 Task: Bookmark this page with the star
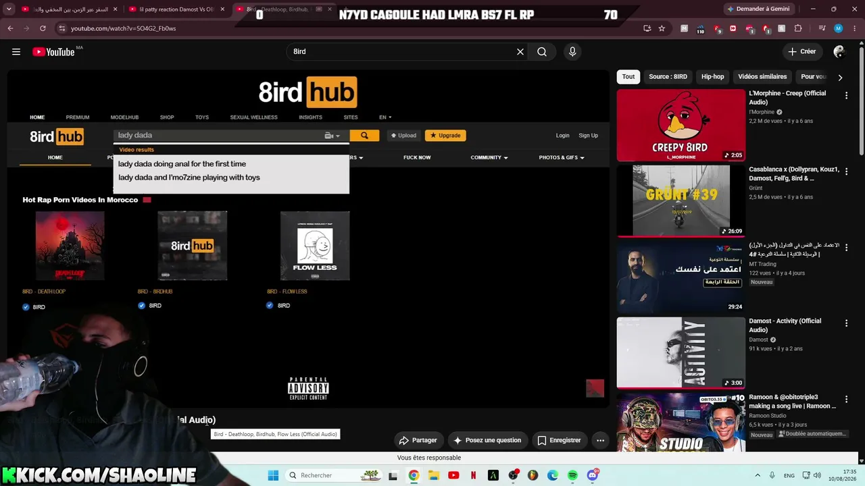click(662, 28)
